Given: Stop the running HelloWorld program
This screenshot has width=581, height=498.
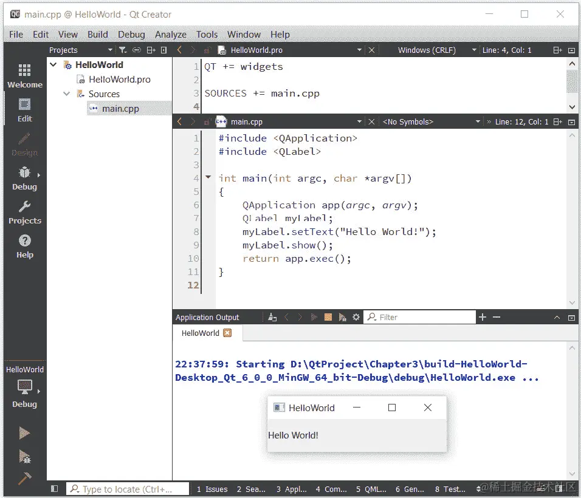Looking at the screenshot, I should click(x=328, y=317).
